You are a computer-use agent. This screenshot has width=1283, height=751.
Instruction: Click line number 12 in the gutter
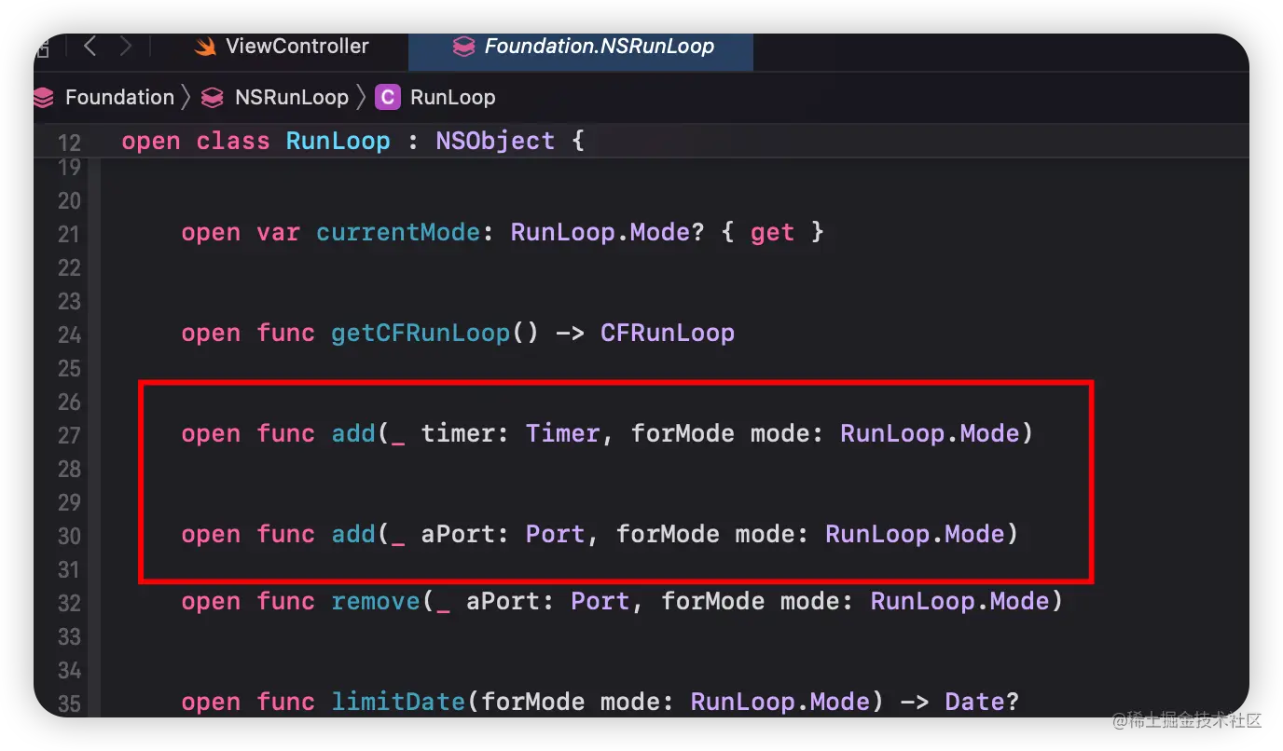tap(69, 143)
